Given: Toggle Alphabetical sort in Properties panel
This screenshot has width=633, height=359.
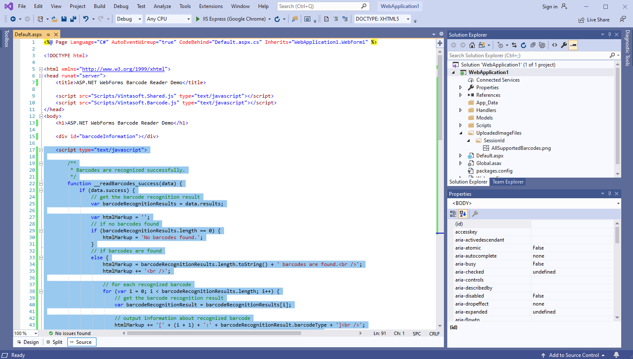Looking at the screenshot, I should pos(462,214).
